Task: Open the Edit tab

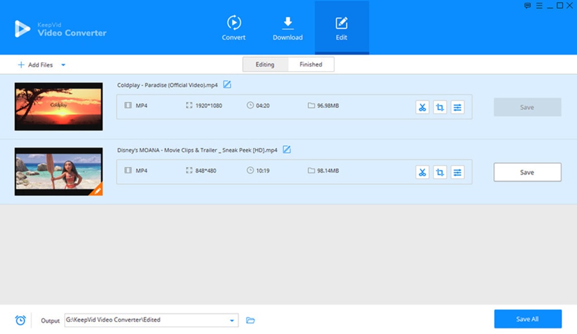Action: pos(342,28)
